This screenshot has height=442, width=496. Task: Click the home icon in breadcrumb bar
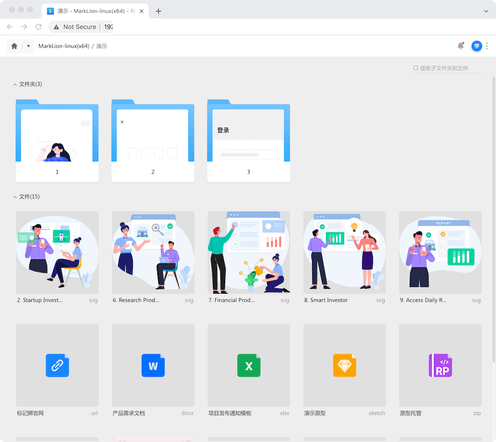tap(14, 46)
